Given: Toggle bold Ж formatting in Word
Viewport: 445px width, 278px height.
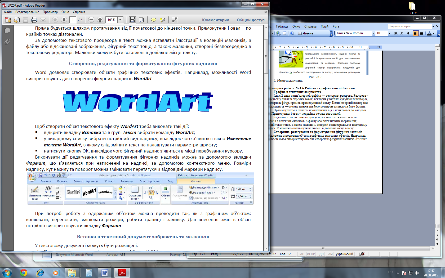Looking at the screenshot, I should [396, 33].
